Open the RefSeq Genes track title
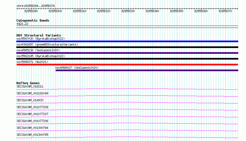 coord(28,83)
